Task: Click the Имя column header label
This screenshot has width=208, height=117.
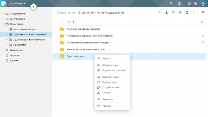Action: [69, 22]
